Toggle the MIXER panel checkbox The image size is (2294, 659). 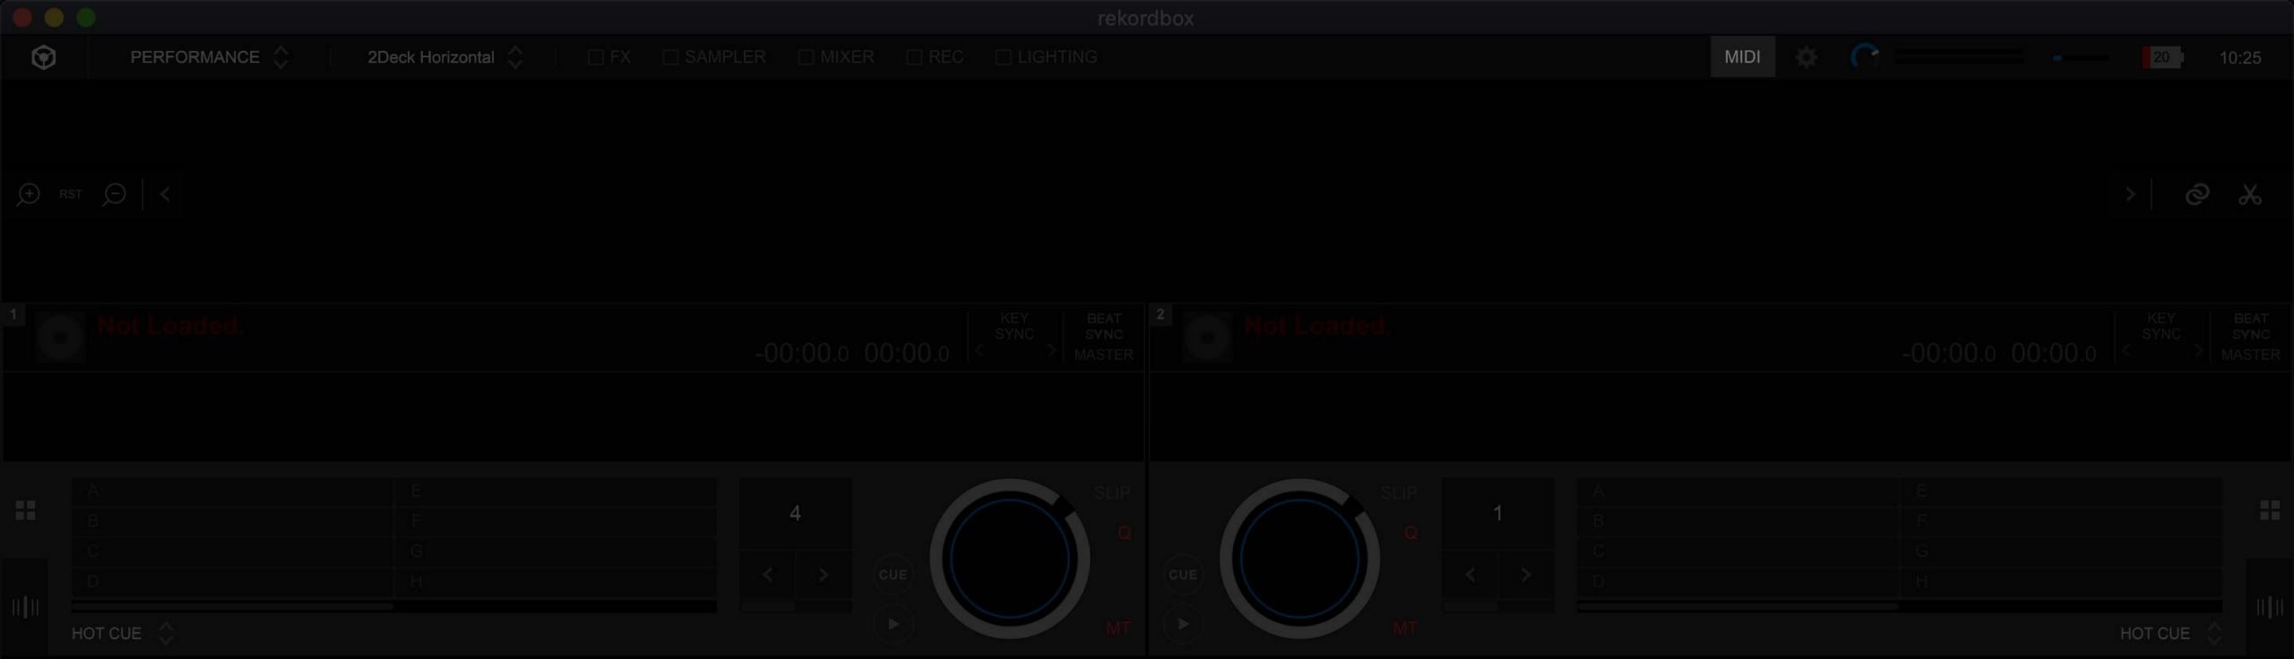coord(806,57)
